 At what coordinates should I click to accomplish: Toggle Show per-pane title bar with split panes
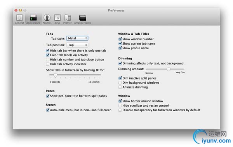point(48,96)
